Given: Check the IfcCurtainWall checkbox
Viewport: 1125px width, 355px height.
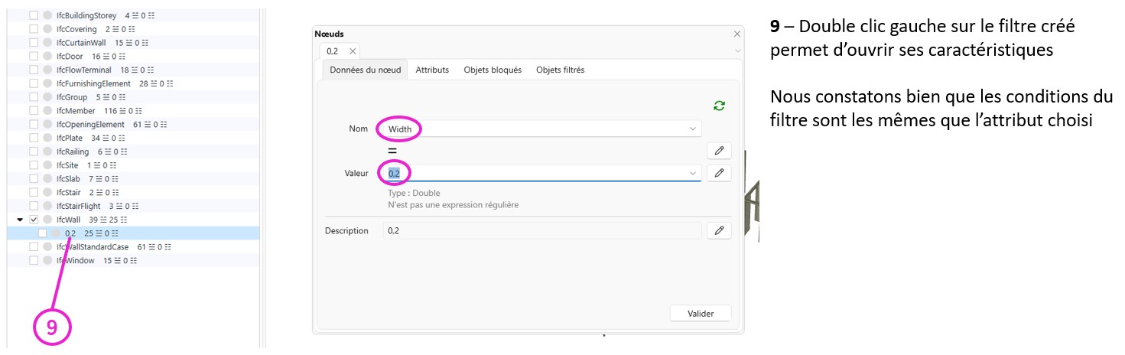Looking at the screenshot, I should 34,43.
